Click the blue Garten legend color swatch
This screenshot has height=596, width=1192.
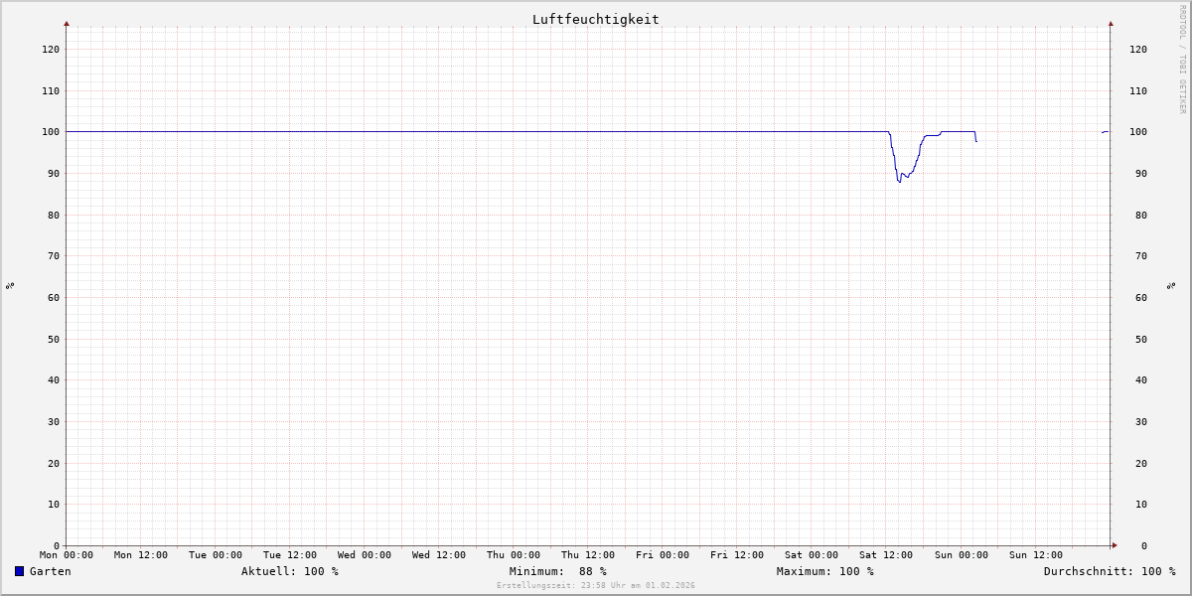(x=19, y=571)
